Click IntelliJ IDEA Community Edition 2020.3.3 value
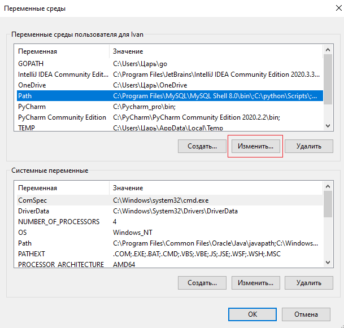Viewport: 344px width, 328px height. click(216, 75)
